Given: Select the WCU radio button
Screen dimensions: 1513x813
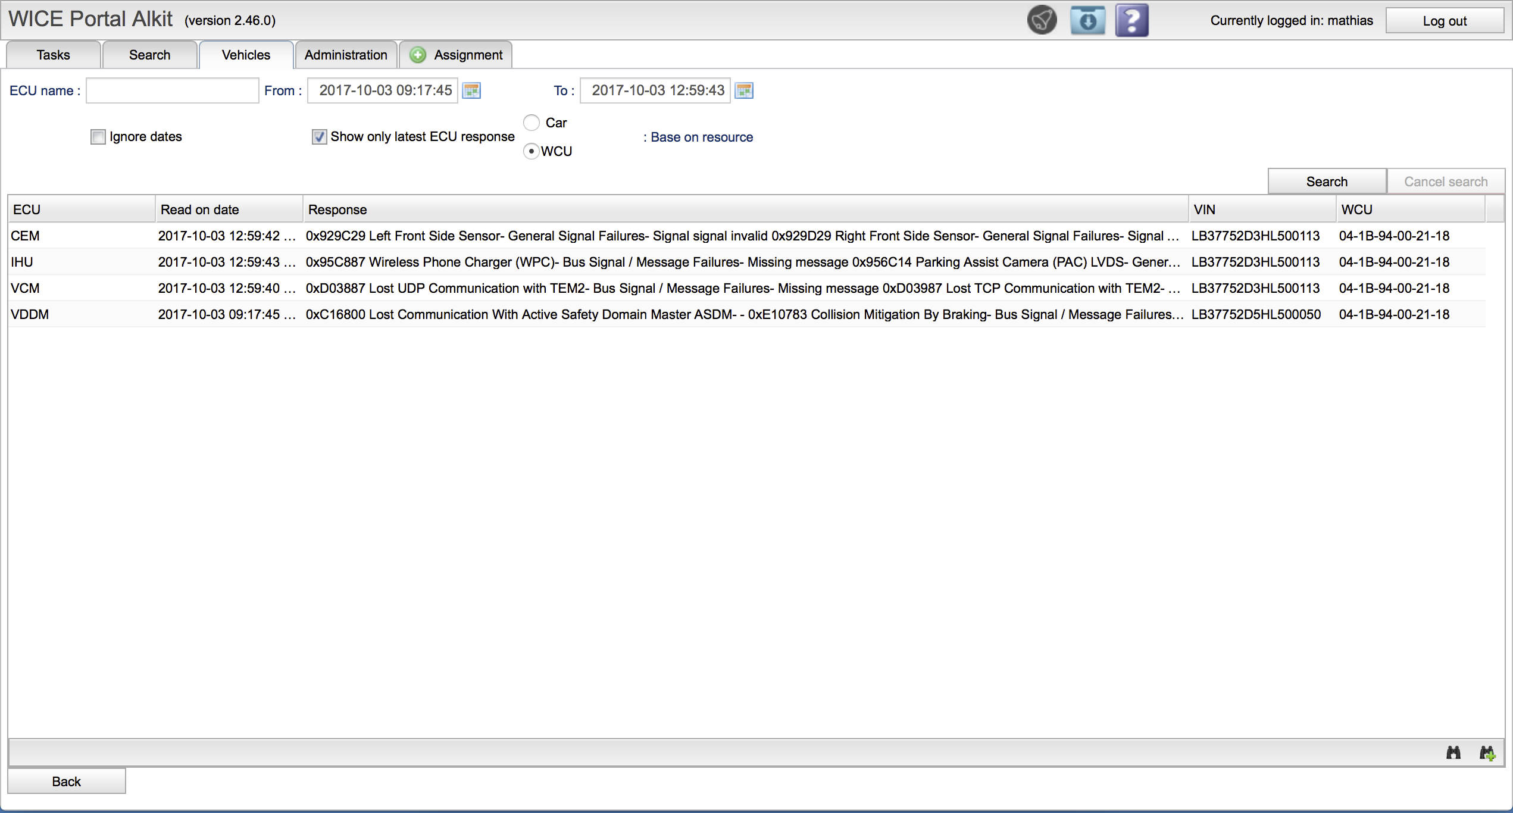Looking at the screenshot, I should pyautogui.click(x=532, y=151).
